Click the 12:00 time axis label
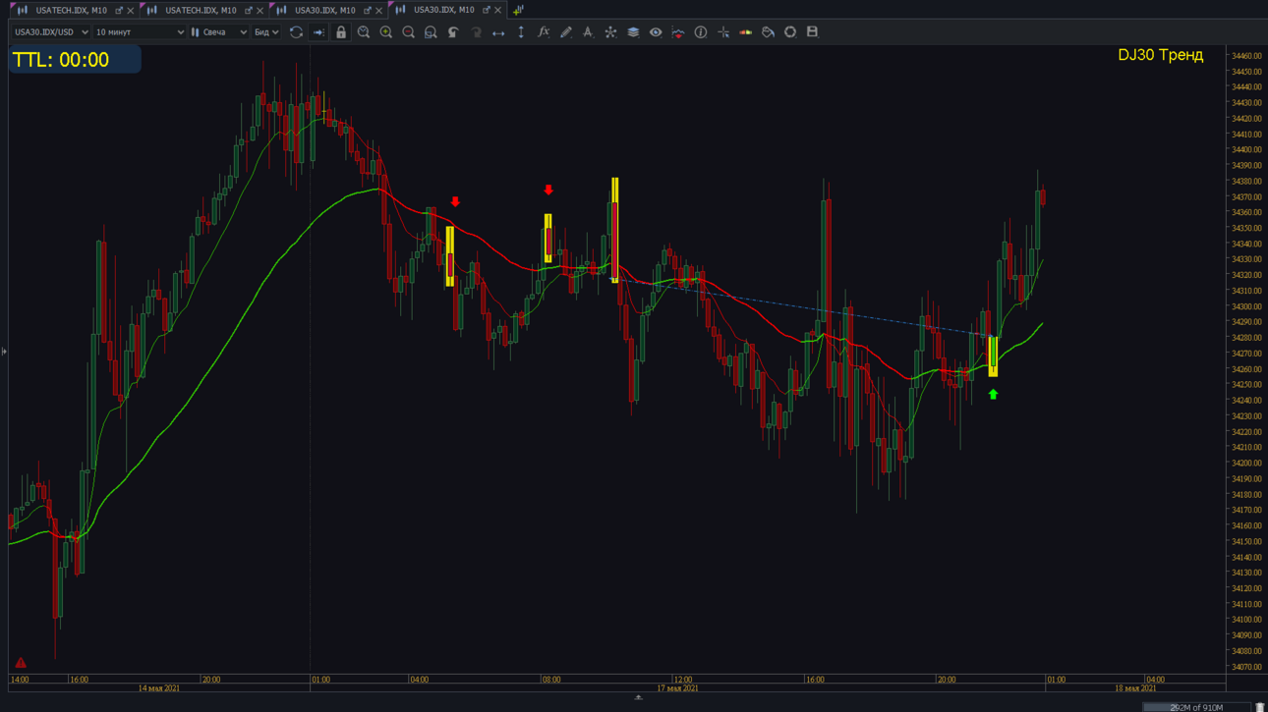The width and height of the screenshot is (1268, 712). click(682, 680)
